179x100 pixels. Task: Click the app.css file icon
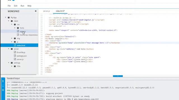(x=18, y=31)
